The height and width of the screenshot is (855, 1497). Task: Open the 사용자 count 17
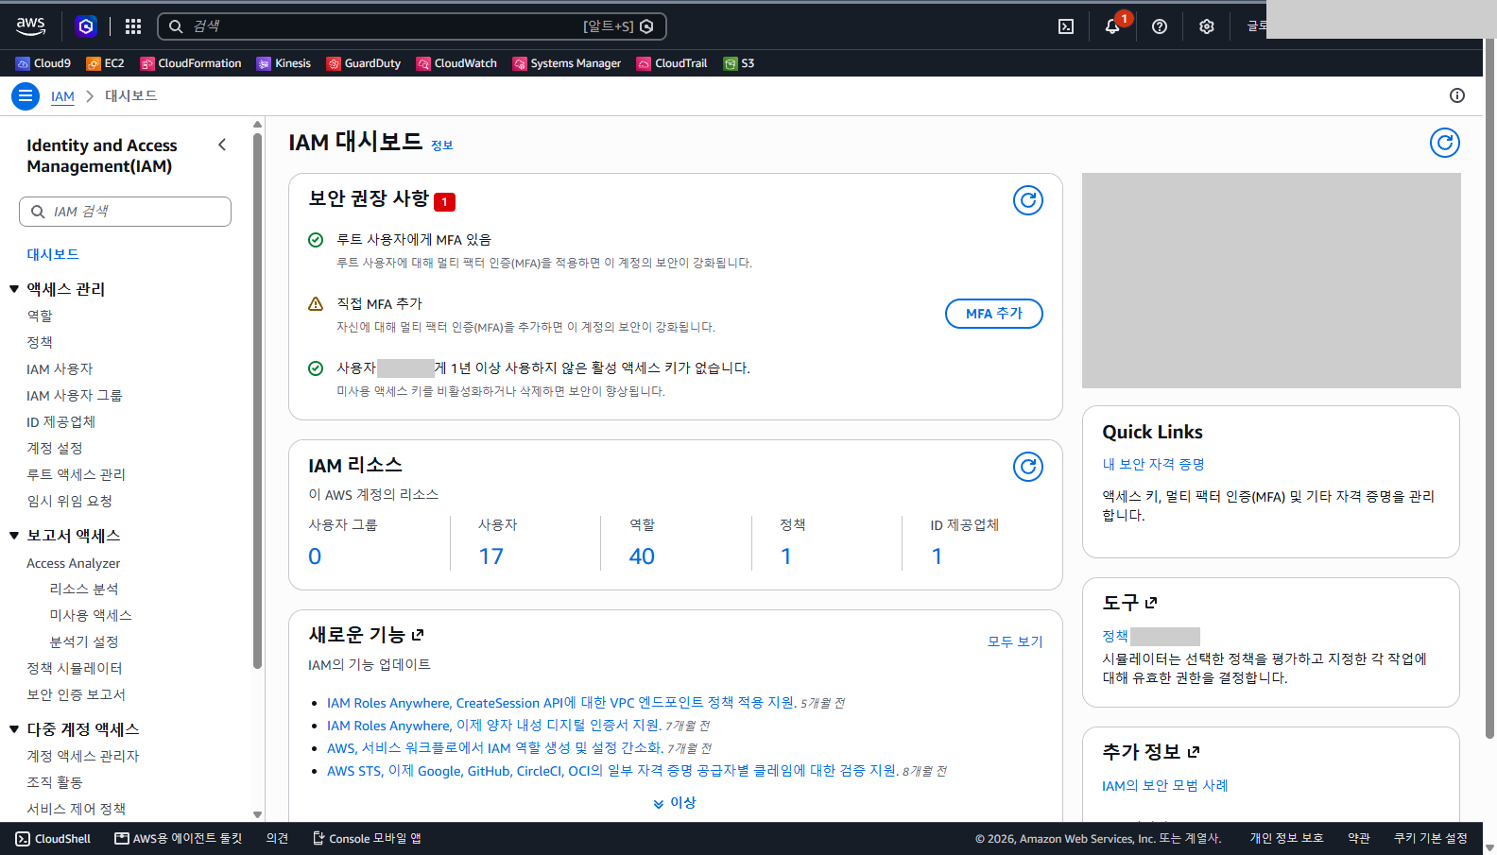[490, 556]
